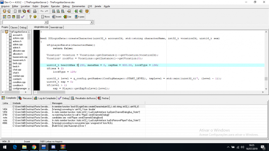Click the editor vertical scrollbar down arrow
The height and width of the screenshot is (151, 269).
click(x=266, y=89)
